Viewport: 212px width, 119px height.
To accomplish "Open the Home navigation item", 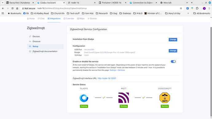I will click(x=31, y=18).
